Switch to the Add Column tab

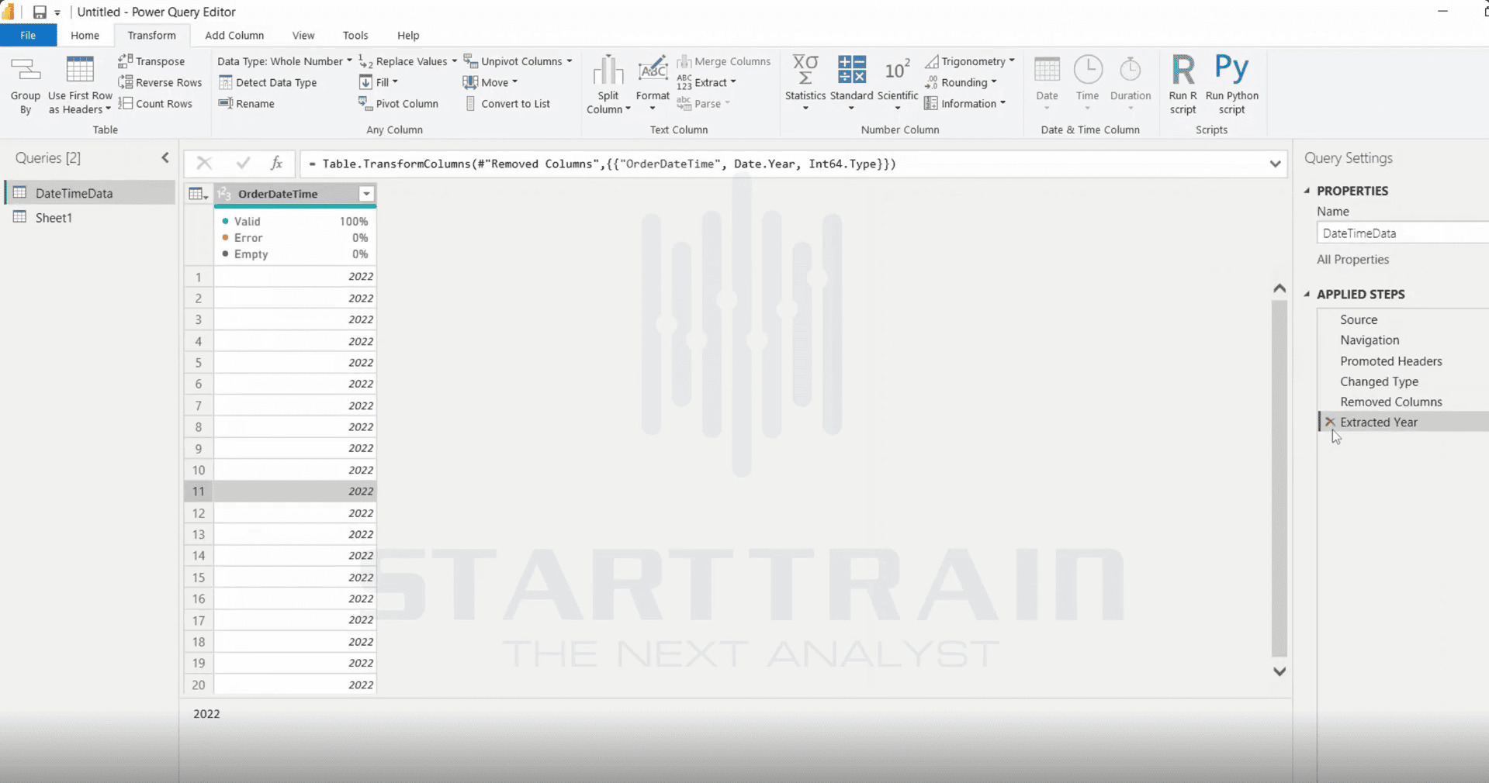tap(234, 35)
